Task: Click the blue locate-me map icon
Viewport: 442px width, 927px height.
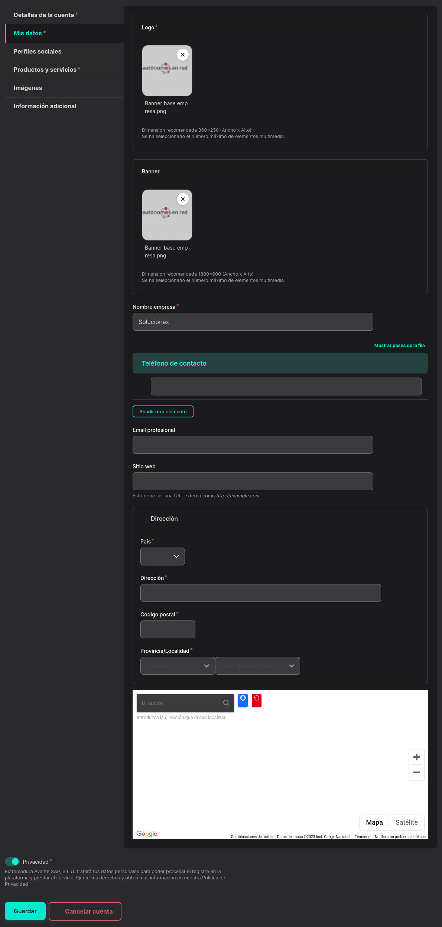Action: [x=243, y=700]
